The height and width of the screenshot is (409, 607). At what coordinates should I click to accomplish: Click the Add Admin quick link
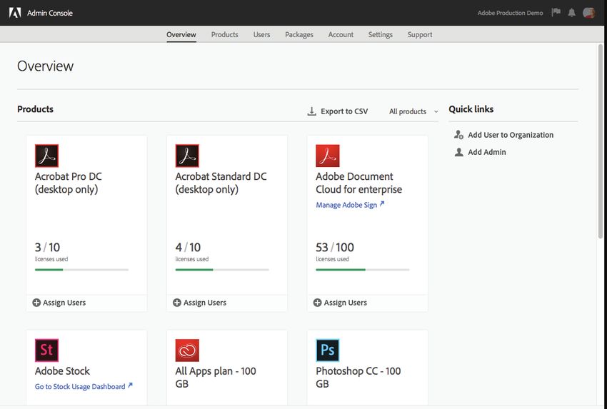(487, 152)
